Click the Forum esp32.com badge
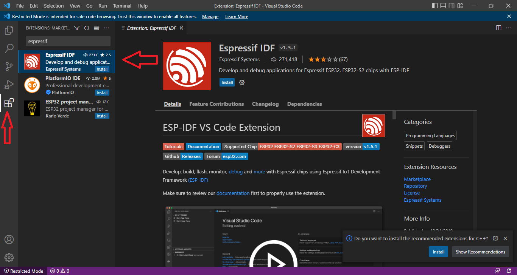517x275 pixels. pyautogui.click(x=226, y=156)
